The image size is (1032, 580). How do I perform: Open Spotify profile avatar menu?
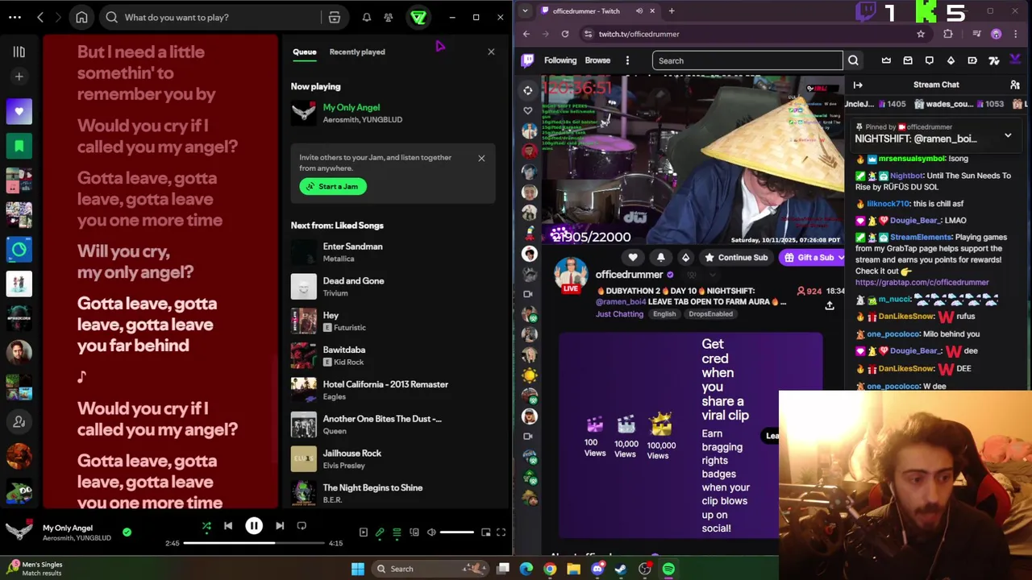[418, 17]
